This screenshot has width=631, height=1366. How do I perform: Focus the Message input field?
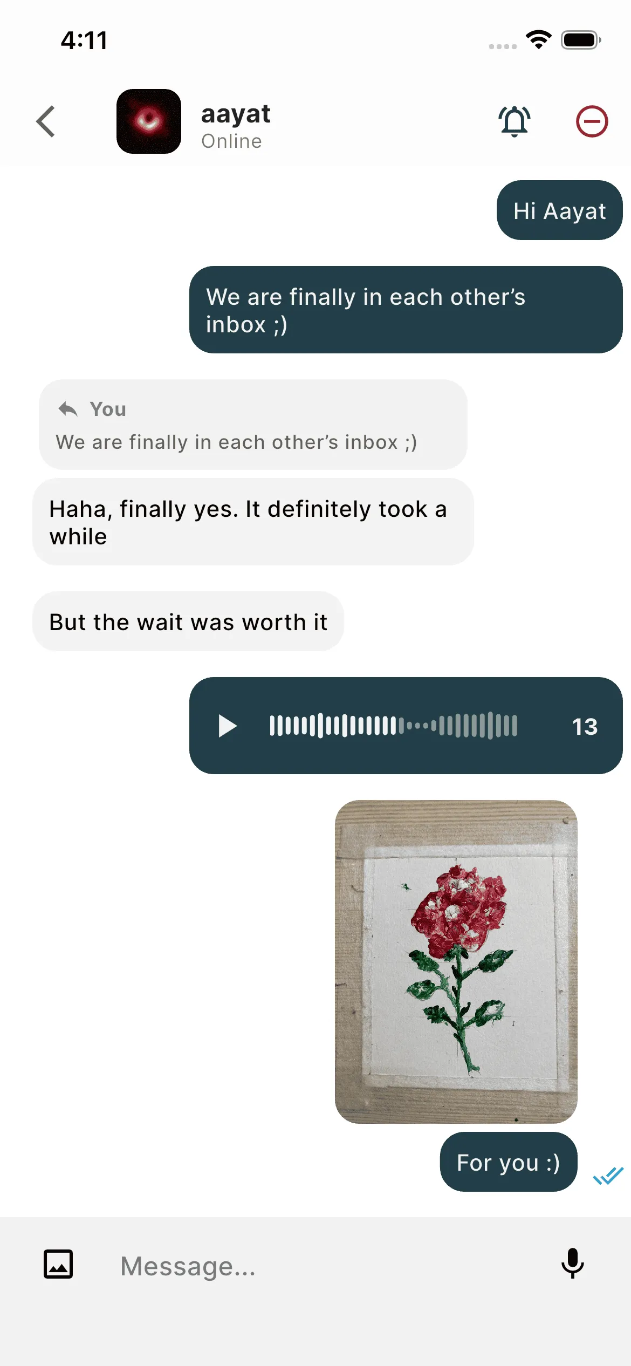click(x=324, y=1266)
